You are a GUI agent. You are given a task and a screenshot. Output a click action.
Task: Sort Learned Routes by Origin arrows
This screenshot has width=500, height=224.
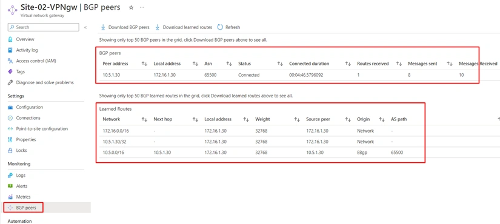(x=382, y=119)
